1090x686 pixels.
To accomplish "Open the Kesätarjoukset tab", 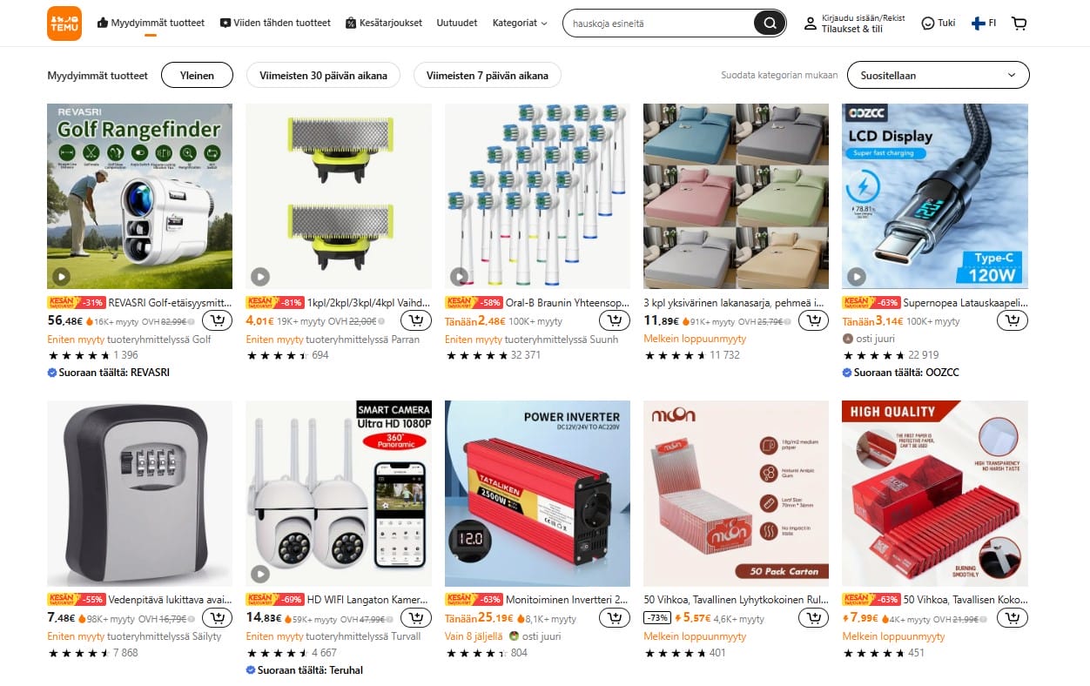I will [384, 24].
